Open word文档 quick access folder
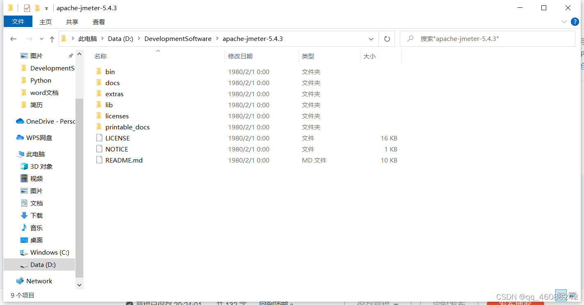 (x=39, y=93)
